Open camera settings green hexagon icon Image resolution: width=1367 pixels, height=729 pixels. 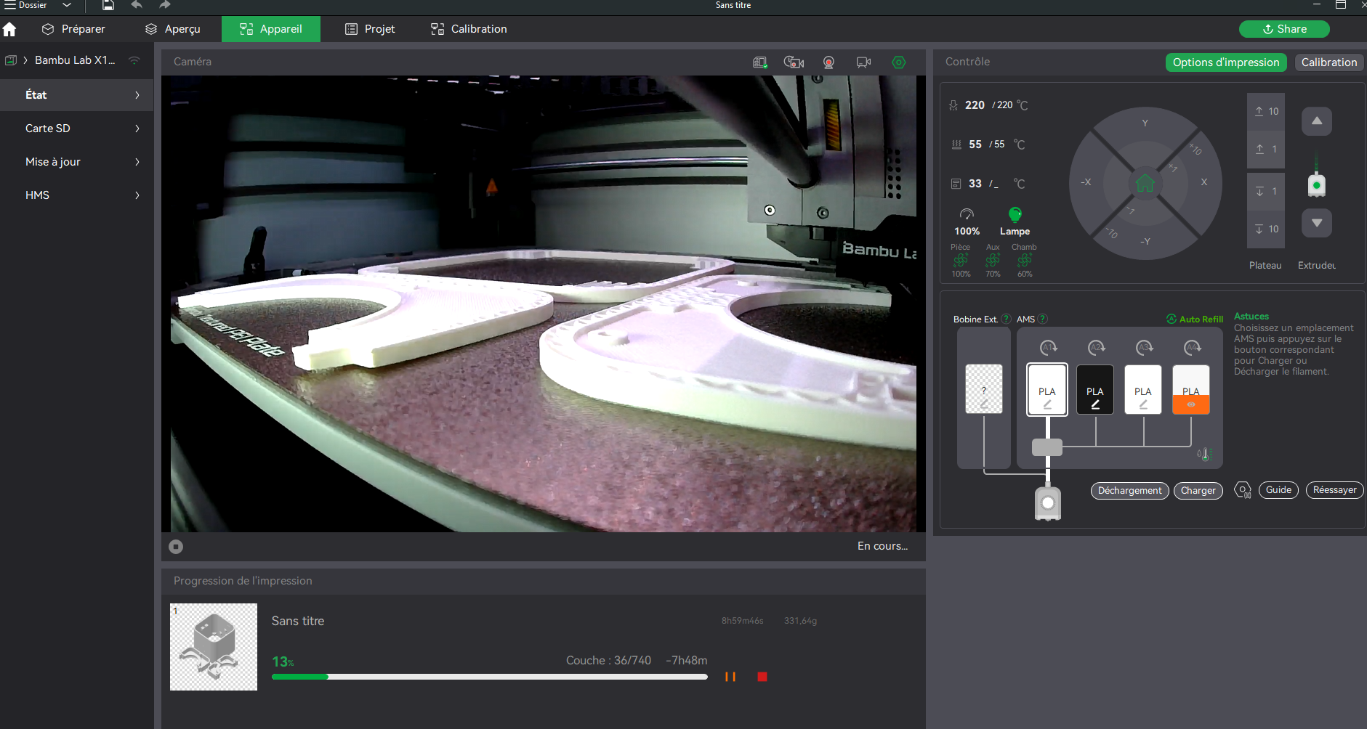[899, 62]
